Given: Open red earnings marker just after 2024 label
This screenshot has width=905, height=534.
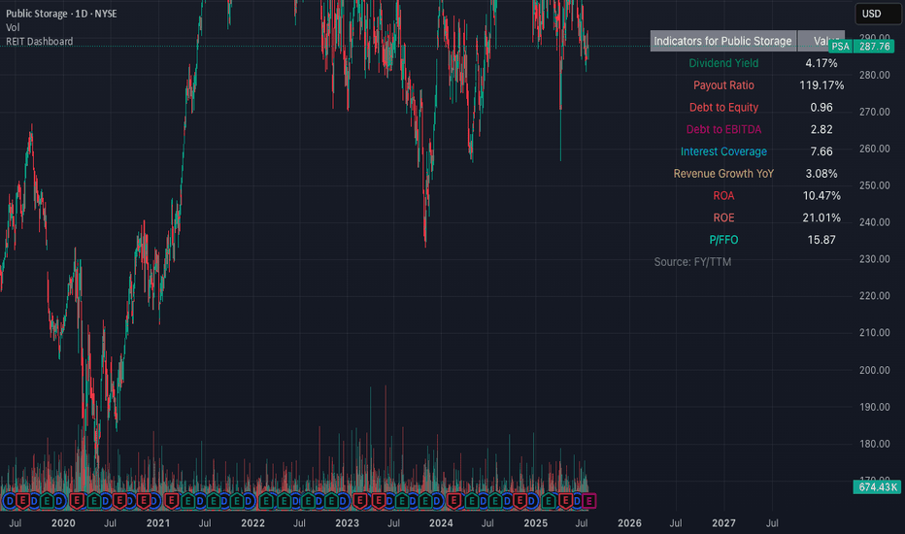Looking at the screenshot, I should pyautogui.click(x=454, y=501).
